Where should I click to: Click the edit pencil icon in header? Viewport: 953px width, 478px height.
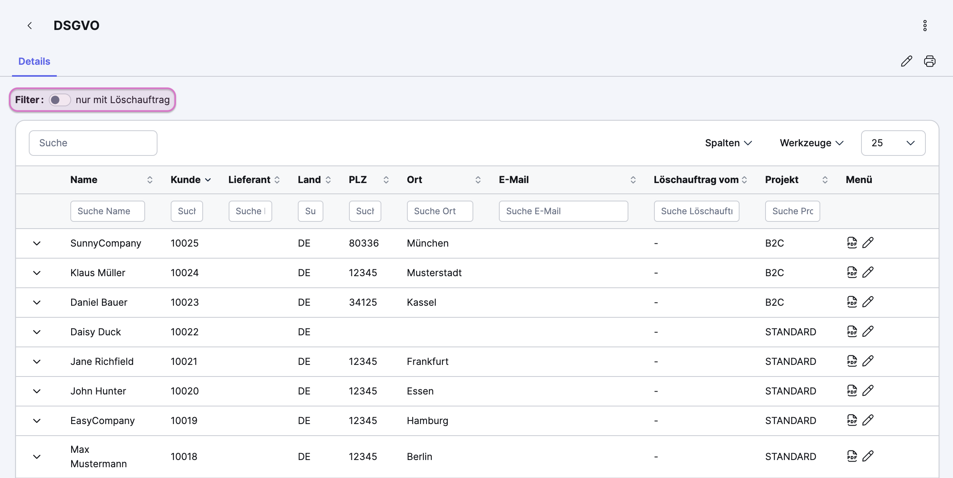point(906,61)
